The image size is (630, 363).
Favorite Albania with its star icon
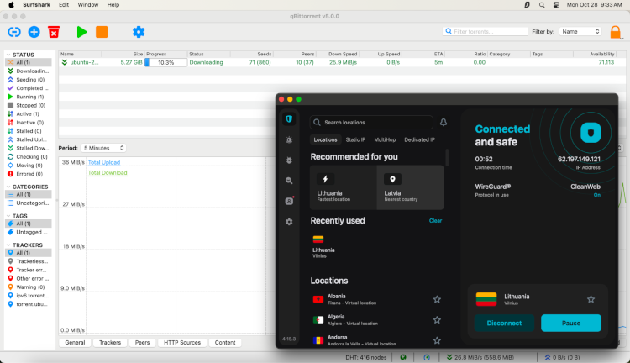(437, 299)
